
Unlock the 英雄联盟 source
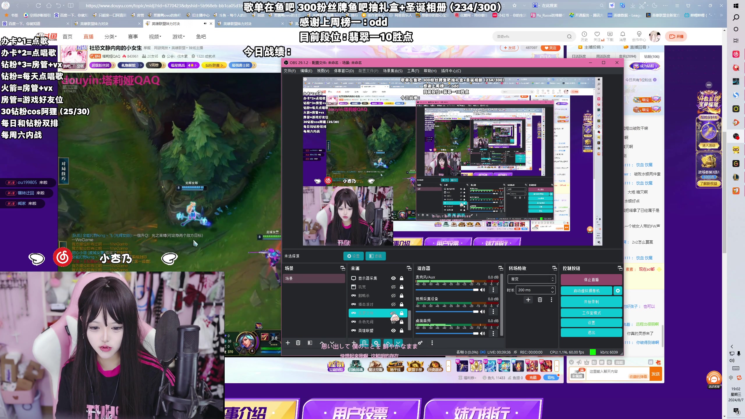pos(402,331)
